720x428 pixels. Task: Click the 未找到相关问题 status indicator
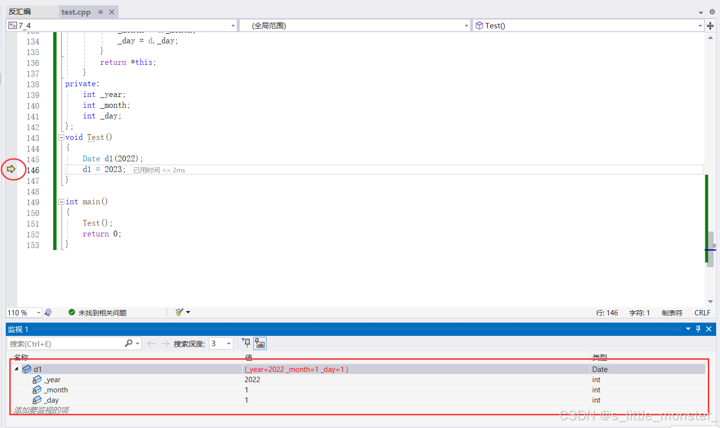tap(98, 312)
